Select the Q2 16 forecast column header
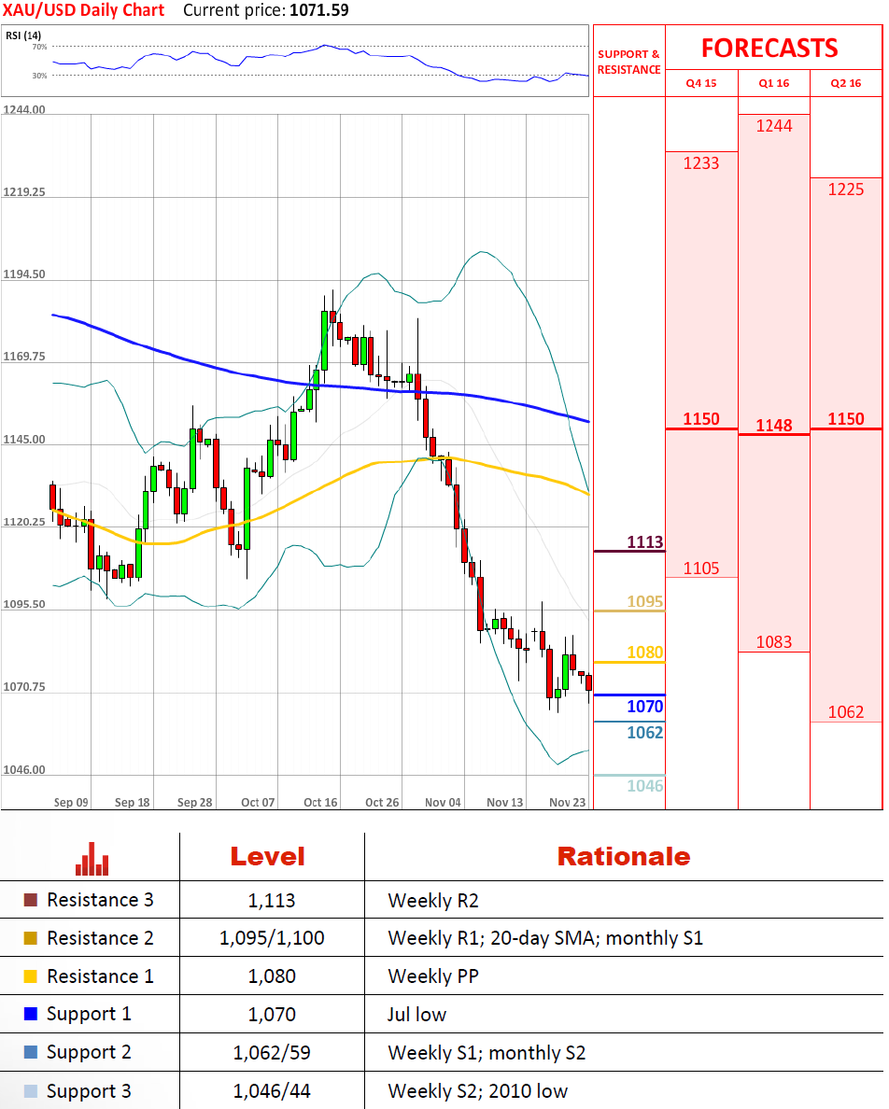This screenshot has height=1109, width=889. 846,83
